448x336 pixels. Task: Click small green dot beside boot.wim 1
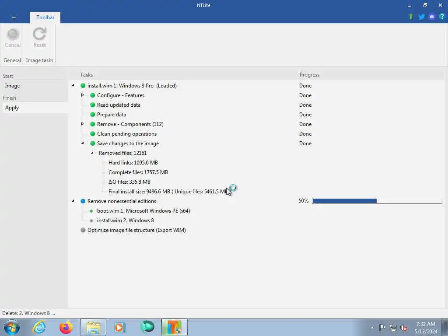click(x=91, y=211)
